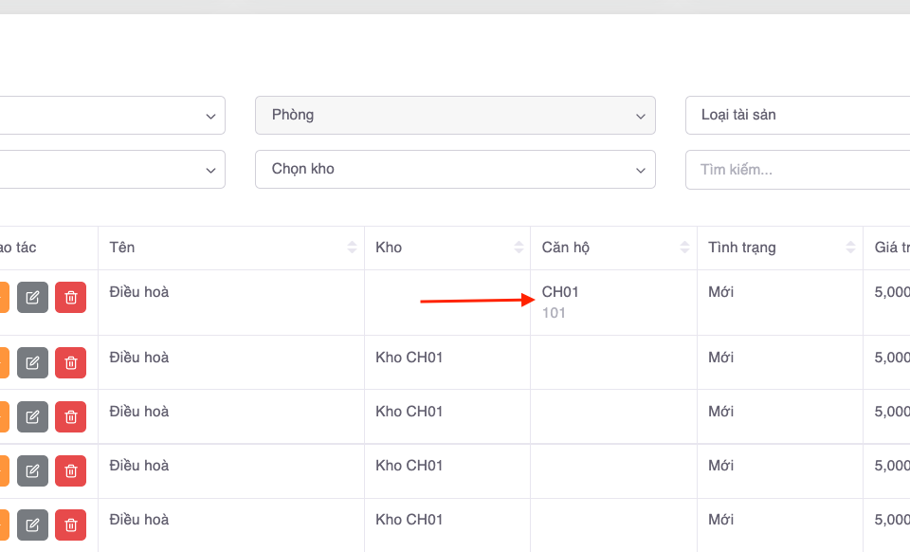Click the Tìm kiếm search field
This screenshot has height=552, width=910.
click(x=796, y=169)
